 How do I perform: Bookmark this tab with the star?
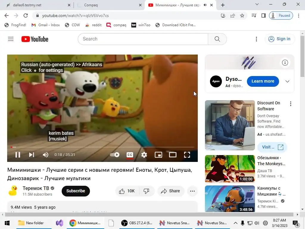(x=242, y=16)
